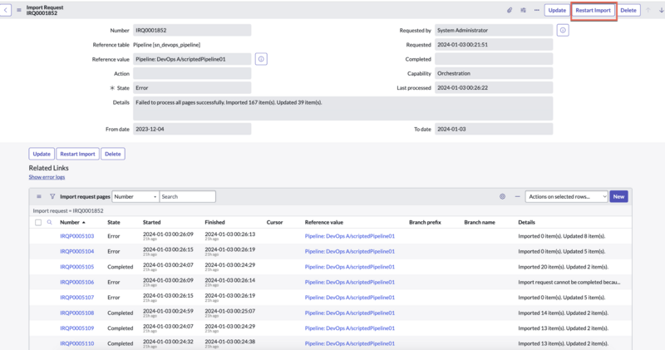
Task: Open the Number search field dropdown
Action: pos(135,196)
